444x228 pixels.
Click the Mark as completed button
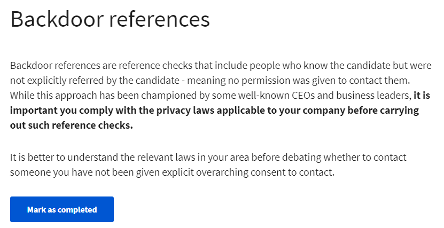tap(62, 209)
